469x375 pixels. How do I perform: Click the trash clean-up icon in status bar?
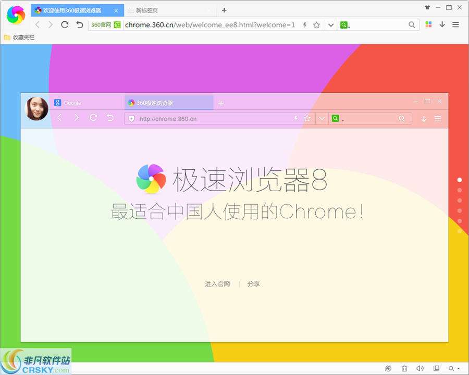click(x=404, y=368)
